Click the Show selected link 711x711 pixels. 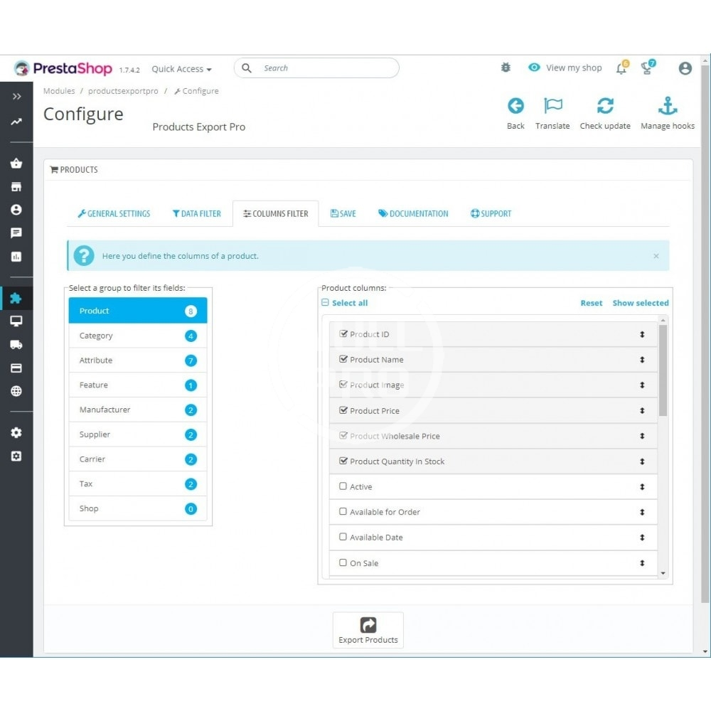(x=640, y=303)
